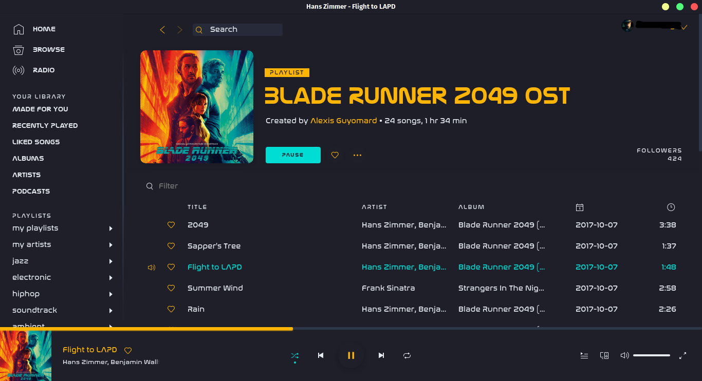Mute the volume speaker icon
Viewport: 702px width, 381px height.
(x=625, y=355)
